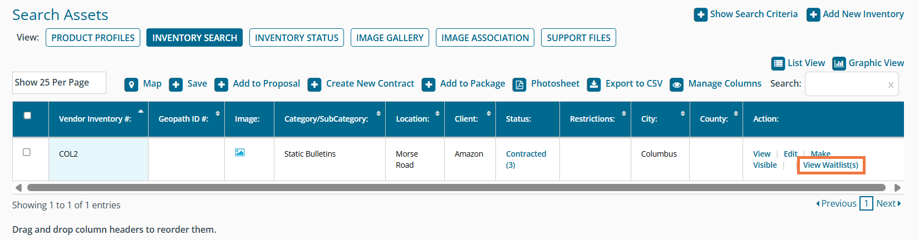Switch to Graphic View chart icon
This screenshot has width=919, height=240.
[x=839, y=63]
